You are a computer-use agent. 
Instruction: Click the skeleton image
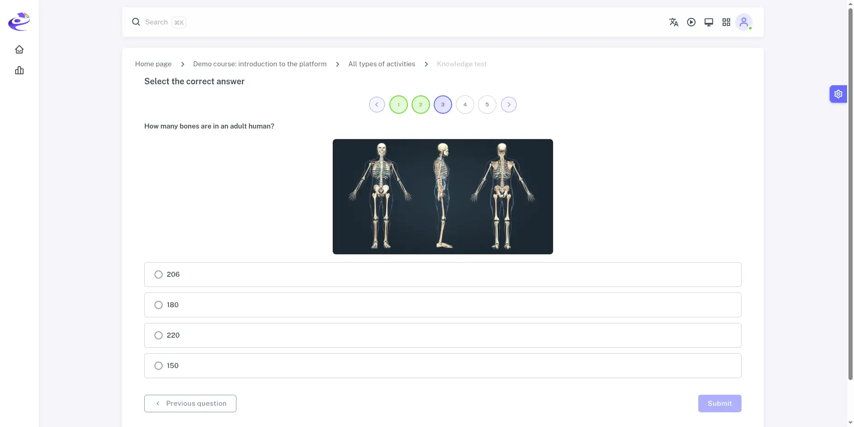pos(443,197)
